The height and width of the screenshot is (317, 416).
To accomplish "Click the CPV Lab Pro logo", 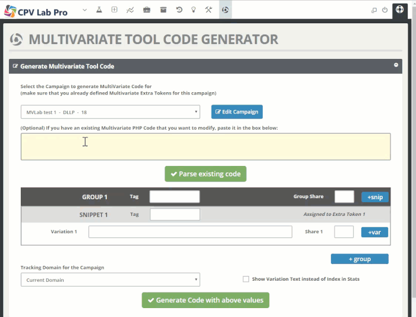I will tap(36, 11).
